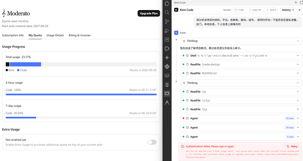303x161 pixels.
Task: Open the A-shaped icon at bottom of activity bar
Action: pos(167,103)
